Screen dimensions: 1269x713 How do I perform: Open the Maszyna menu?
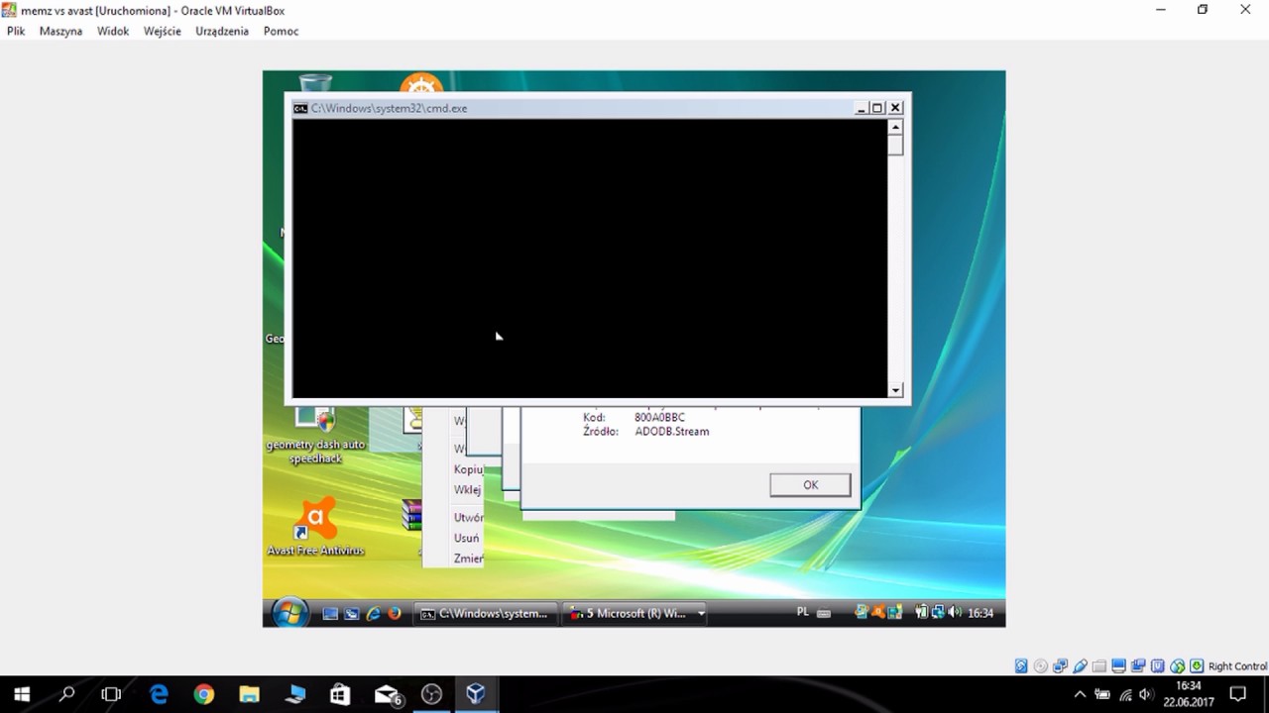(x=60, y=31)
